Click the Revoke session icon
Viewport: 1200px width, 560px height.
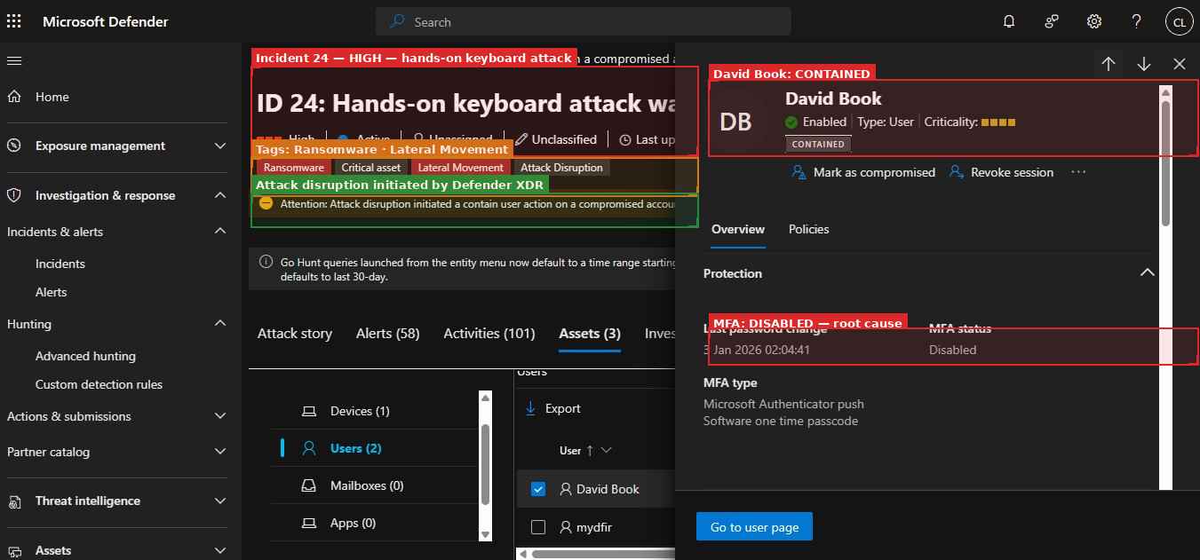click(957, 172)
